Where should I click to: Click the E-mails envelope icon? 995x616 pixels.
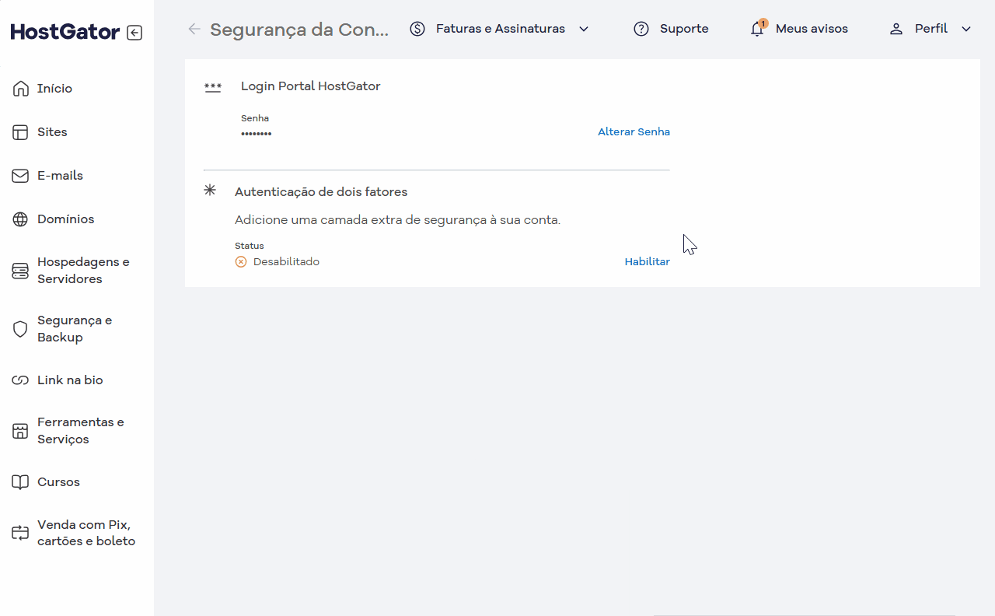[x=20, y=176]
